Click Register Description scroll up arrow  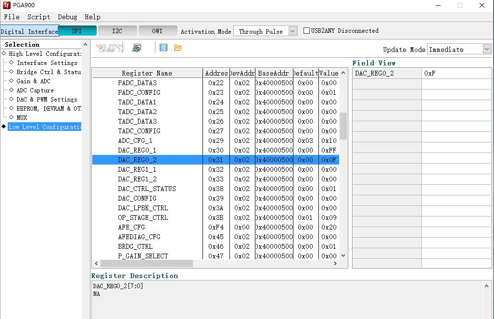point(486,286)
